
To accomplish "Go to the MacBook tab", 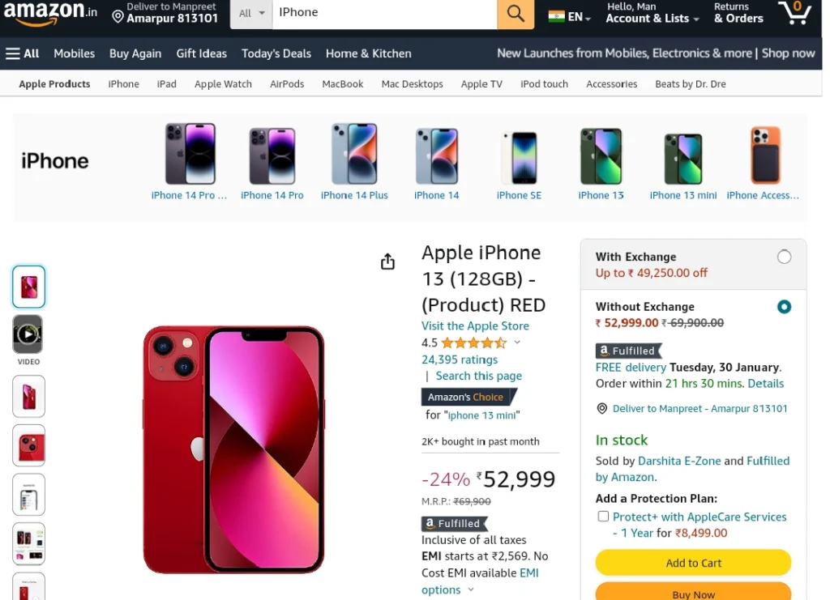I will point(343,83).
